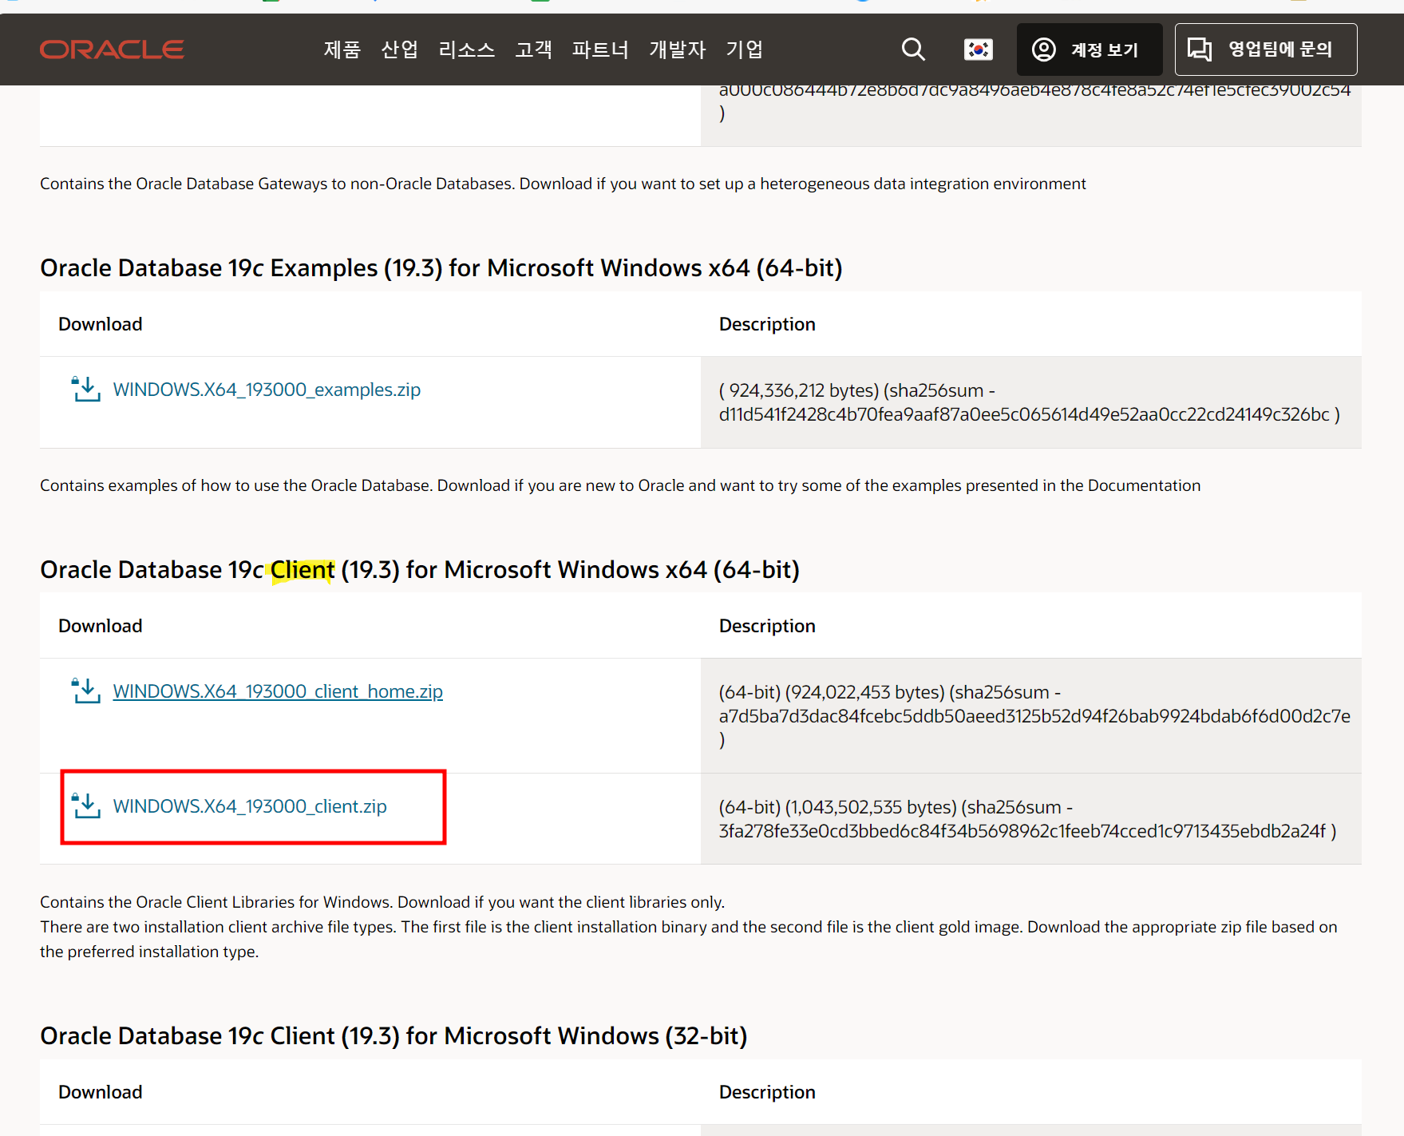Click Download header in 64-bit Client table
This screenshot has height=1136, width=1404.
coord(101,626)
